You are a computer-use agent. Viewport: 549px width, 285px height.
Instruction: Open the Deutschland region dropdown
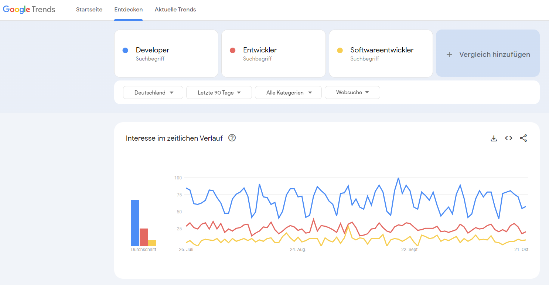[x=153, y=93]
